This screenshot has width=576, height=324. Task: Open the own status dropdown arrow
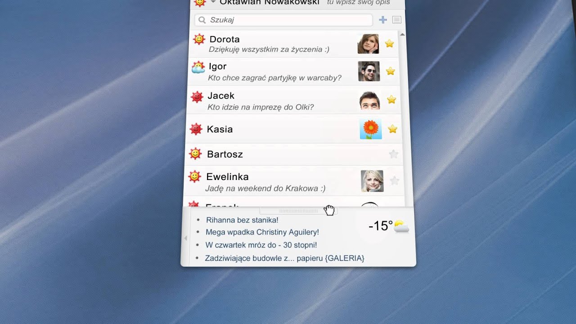(x=213, y=2)
